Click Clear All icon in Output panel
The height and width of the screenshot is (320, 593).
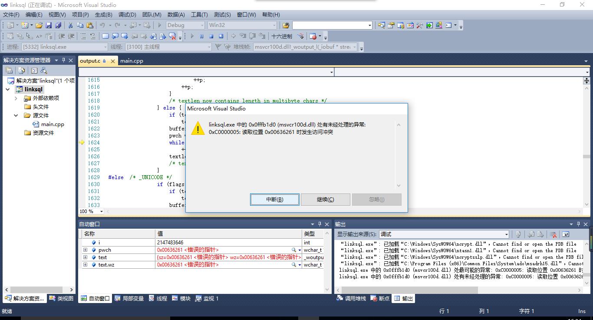pos(553,234)
